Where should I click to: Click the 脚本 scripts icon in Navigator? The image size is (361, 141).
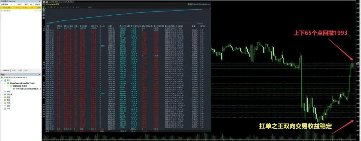coord(5,97)
